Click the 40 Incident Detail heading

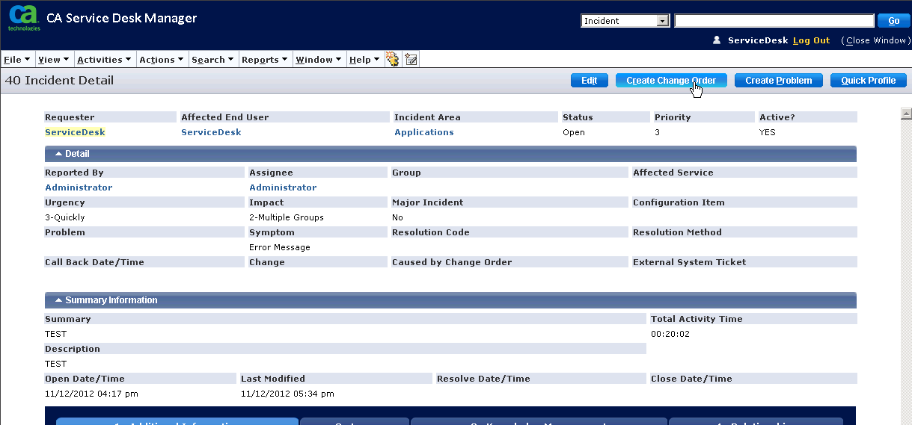[x=59, y=80]
